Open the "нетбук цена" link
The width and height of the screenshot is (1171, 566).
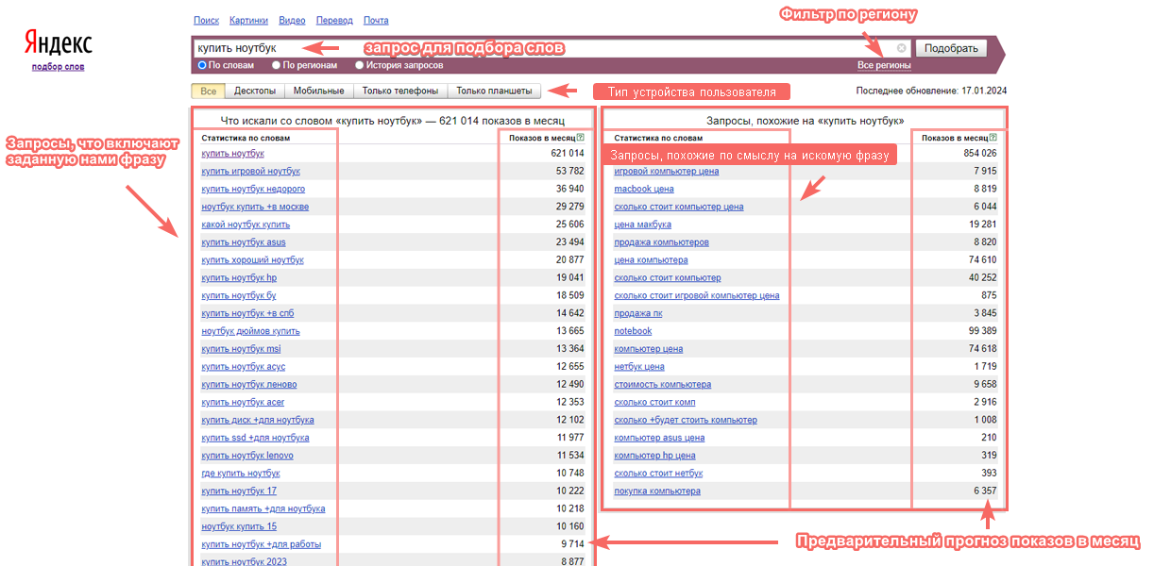coord(639,367)
